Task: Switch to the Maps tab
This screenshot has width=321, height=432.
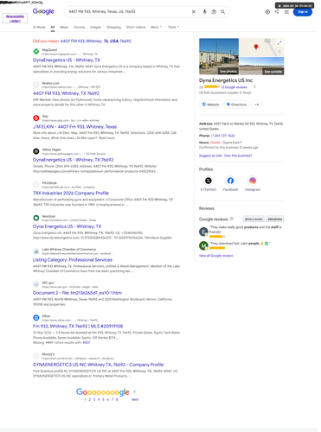Action: click(64, 27)
